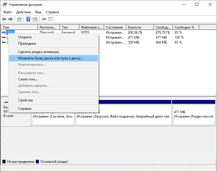Choose Проводник from the context menu
The width and height of the screenshot is (217, 172).
pos(53,44)
